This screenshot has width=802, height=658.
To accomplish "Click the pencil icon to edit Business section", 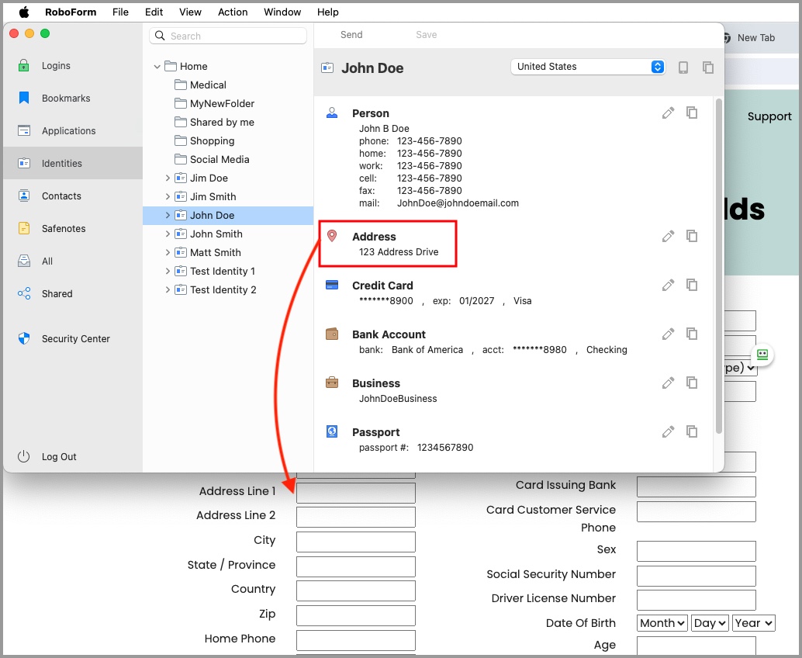I will [668, 383].
